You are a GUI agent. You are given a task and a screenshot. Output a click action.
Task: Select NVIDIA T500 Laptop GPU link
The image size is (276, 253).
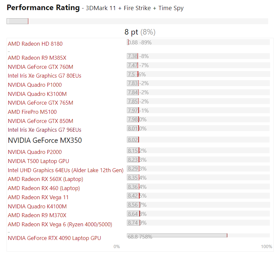coord(38,161)
